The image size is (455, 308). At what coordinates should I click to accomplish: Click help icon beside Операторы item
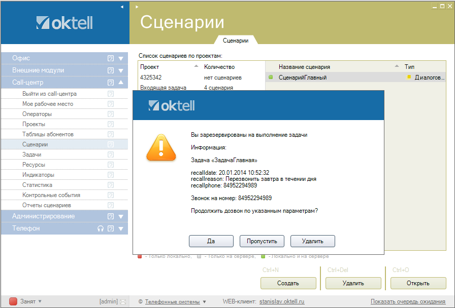[111, 114]
